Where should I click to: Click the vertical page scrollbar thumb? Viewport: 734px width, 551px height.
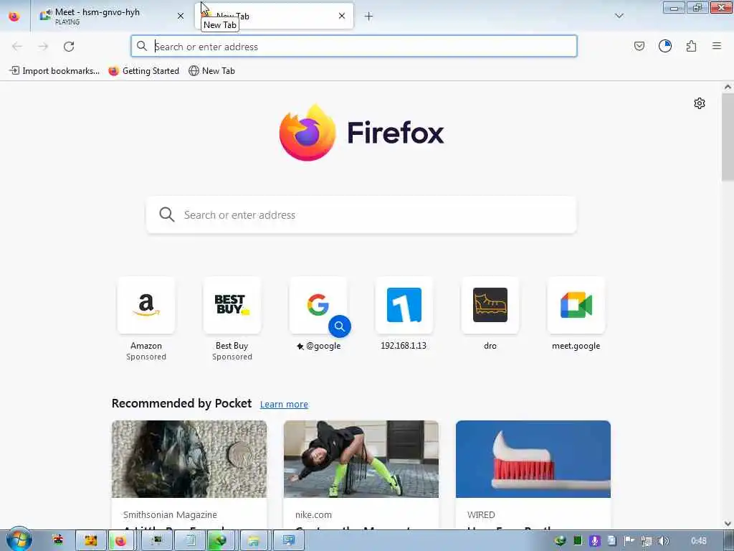[728, 136]
